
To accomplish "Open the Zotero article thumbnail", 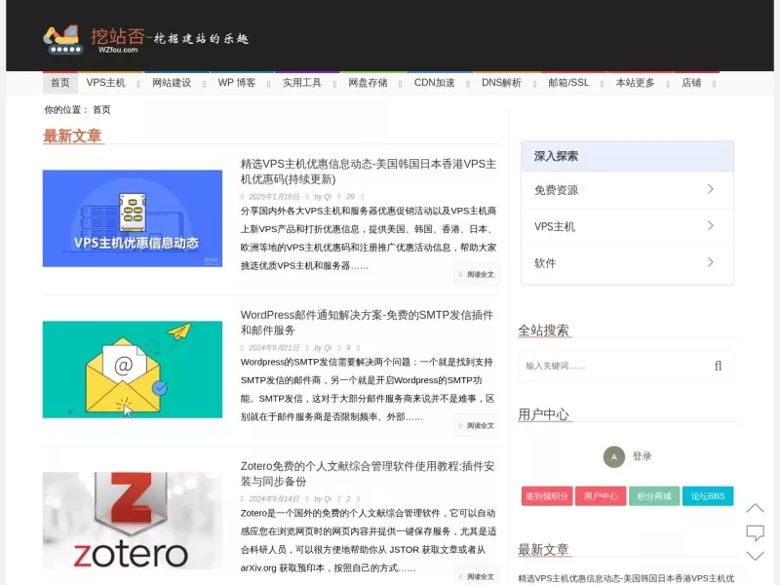I will coord(133,521).
